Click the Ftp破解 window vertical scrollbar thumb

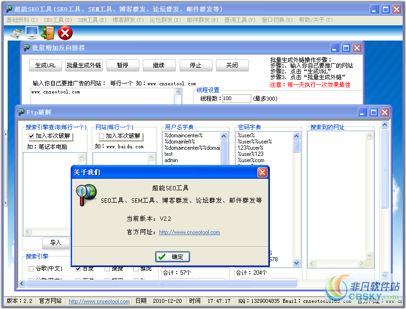[x=385, y=169]
